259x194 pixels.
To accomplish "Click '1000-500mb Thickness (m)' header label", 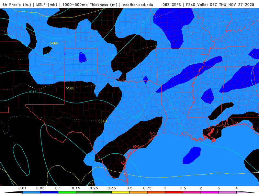I will 90,5.
